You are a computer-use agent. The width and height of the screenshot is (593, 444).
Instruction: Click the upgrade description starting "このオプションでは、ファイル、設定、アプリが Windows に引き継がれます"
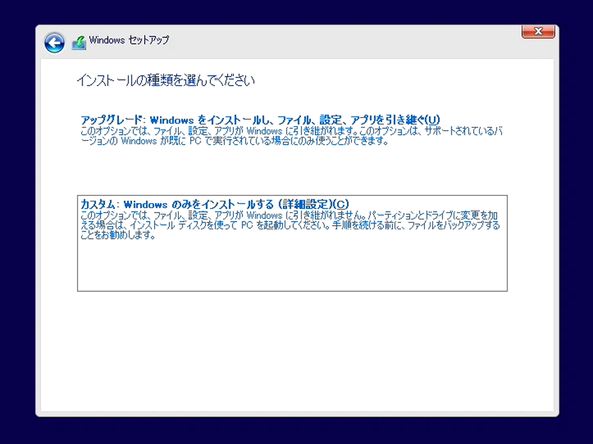(291, 136)
